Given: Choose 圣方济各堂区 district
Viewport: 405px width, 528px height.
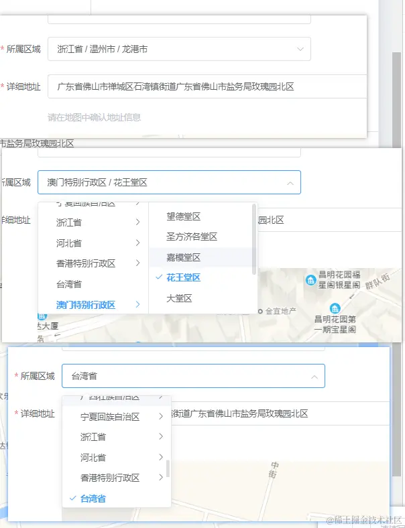Looking at the screenshot, I should pyautogui.click(x=201, y=237).
